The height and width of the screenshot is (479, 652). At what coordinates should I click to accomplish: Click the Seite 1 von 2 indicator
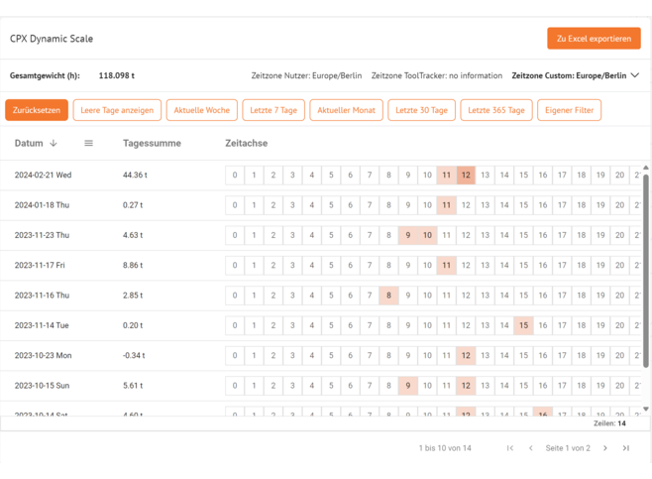568,448
